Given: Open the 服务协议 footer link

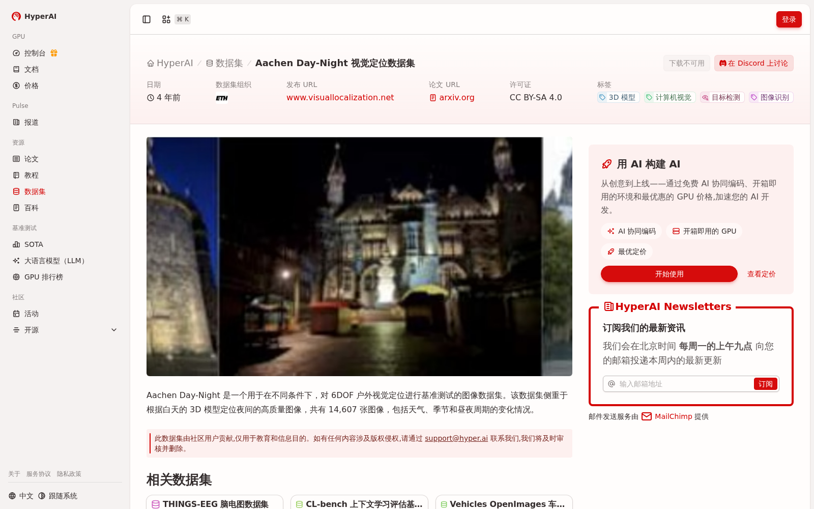Looking at the screenshot, I should tap(39, 474).
